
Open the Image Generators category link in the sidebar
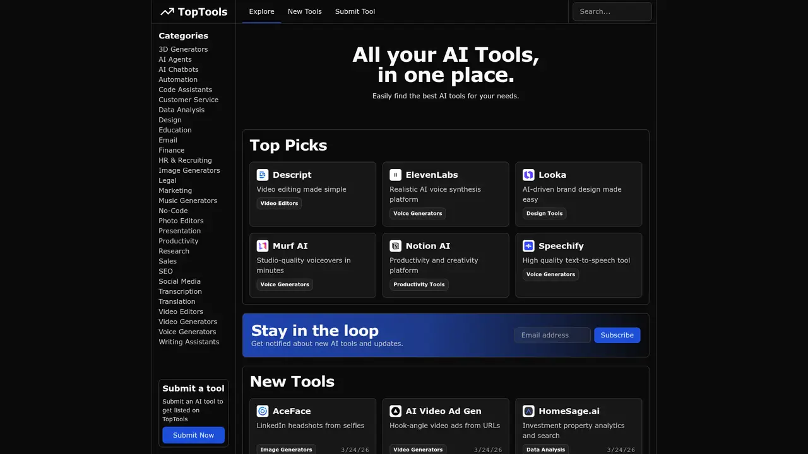189,170
